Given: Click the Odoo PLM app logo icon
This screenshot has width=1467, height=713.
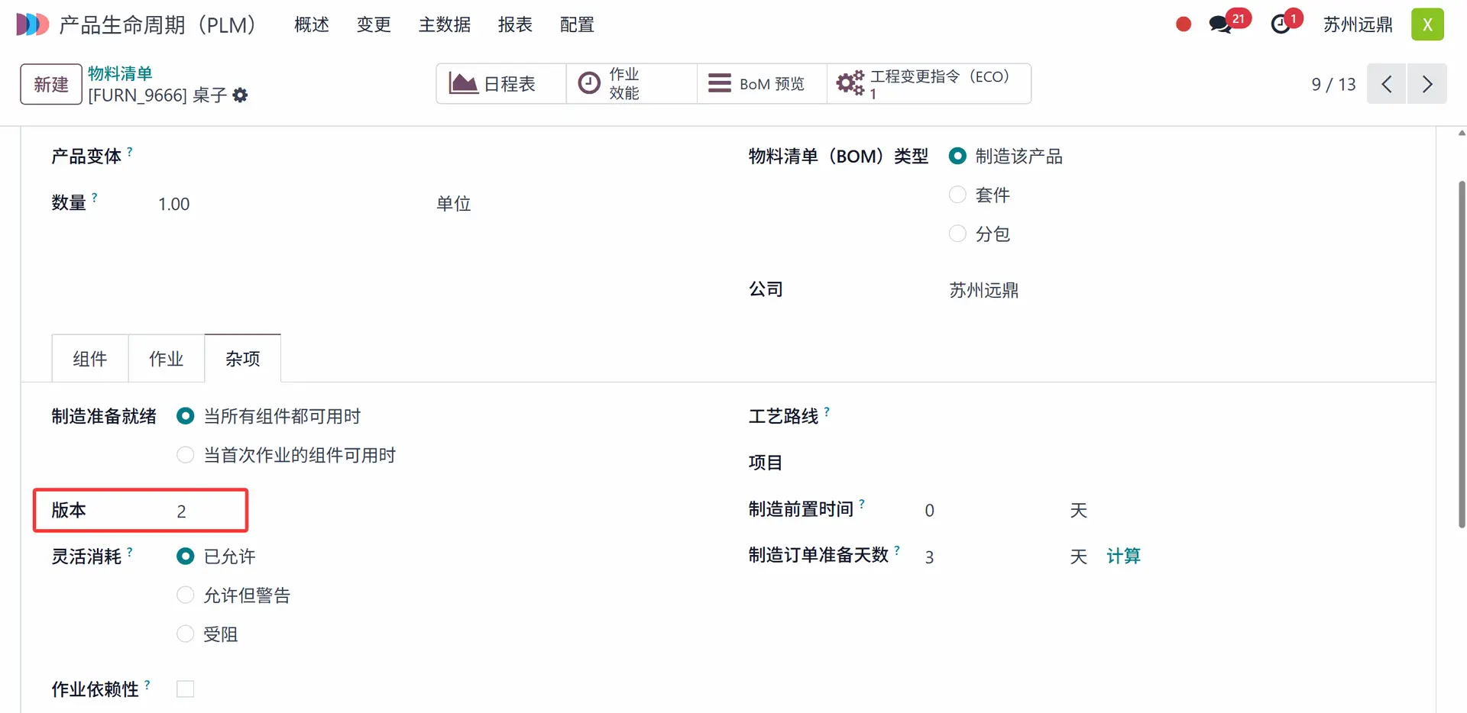Looking at the screenshot, I should 32,24.
